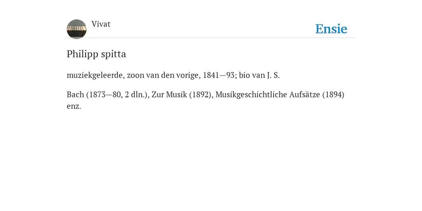Click the round Vivat avatar image
Viewport: 422px width, 211px height.
point(77,29)
